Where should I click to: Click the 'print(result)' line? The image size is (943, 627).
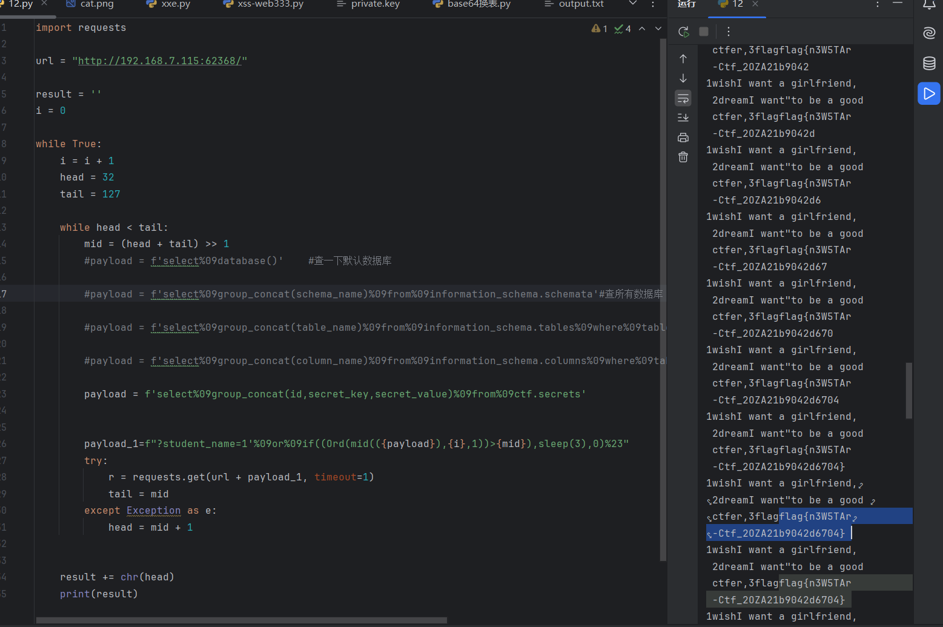pyautogui.click(x=99, y=594)
